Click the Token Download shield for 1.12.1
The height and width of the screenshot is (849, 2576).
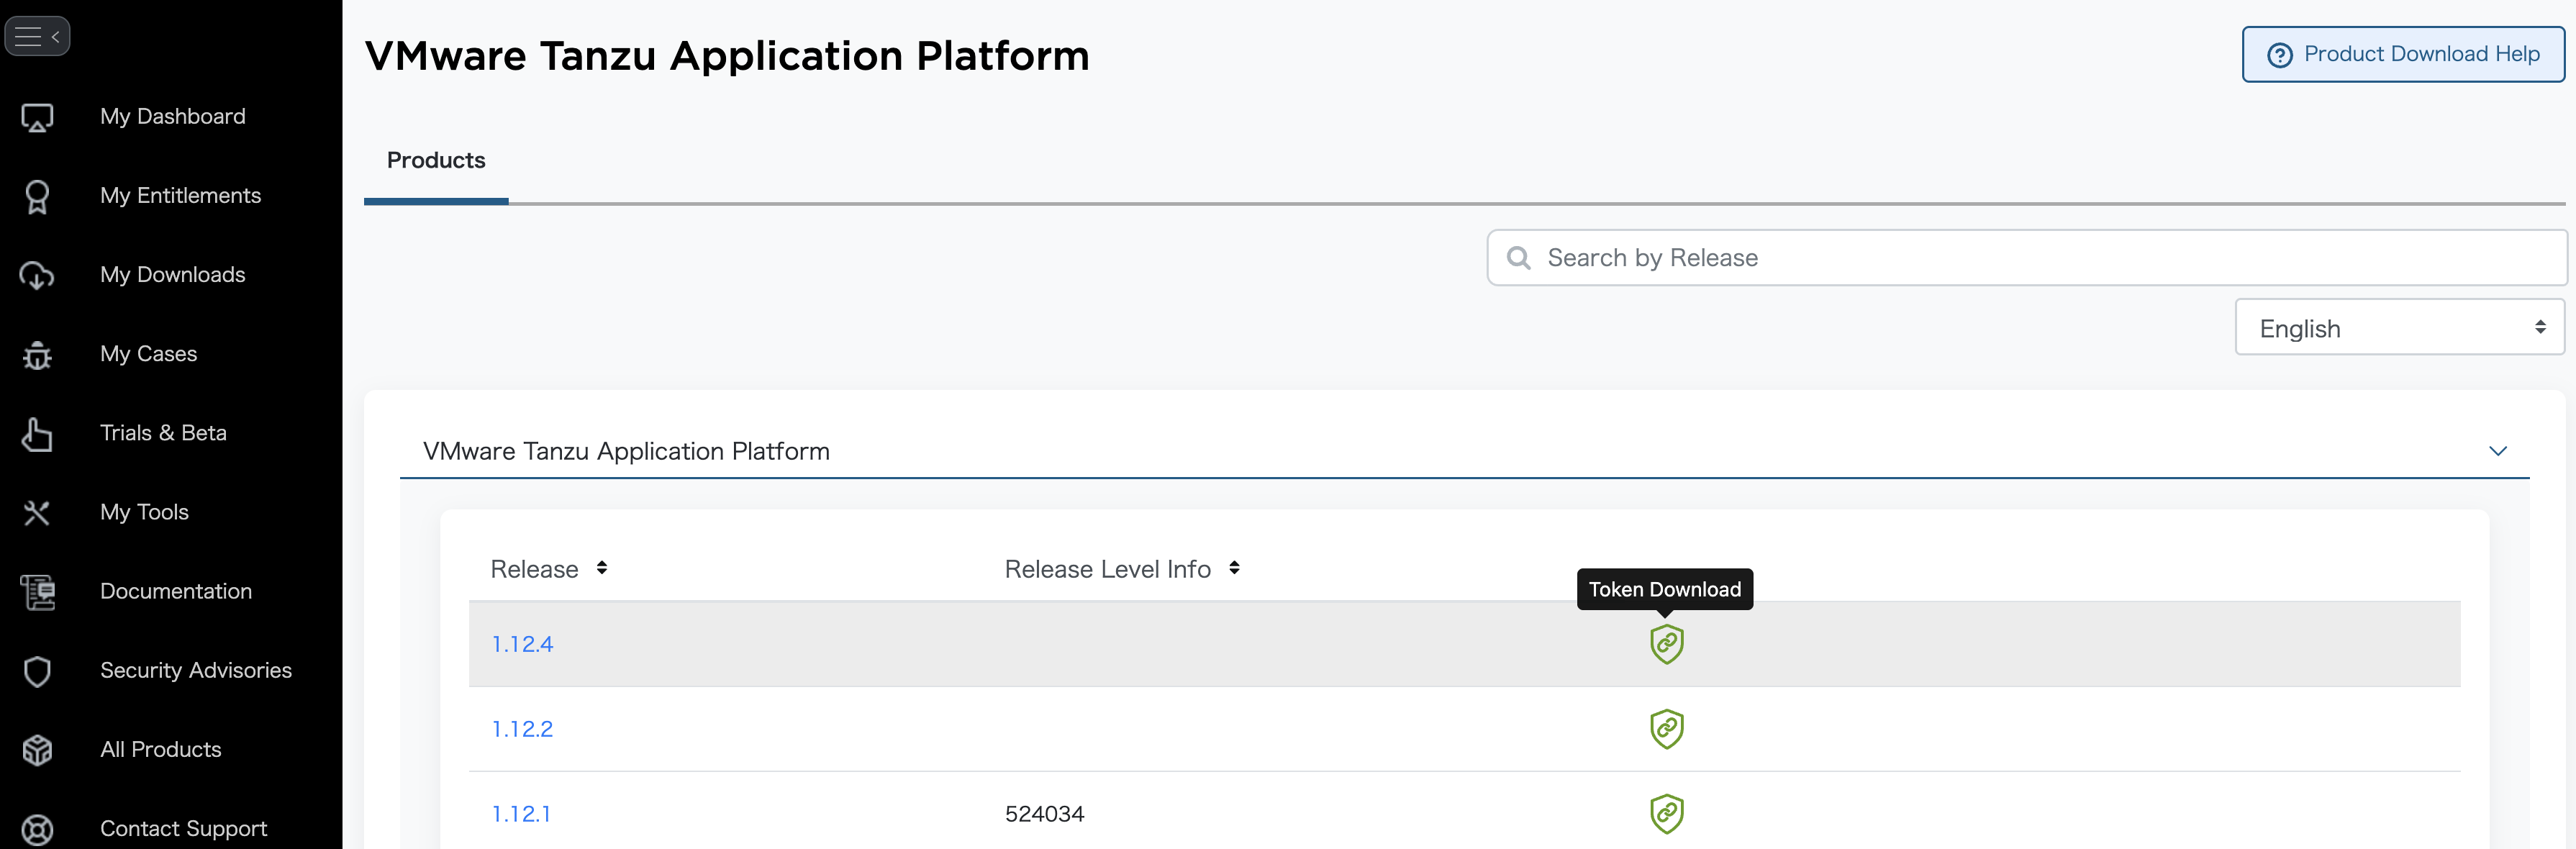click(x=1666, y=813)
